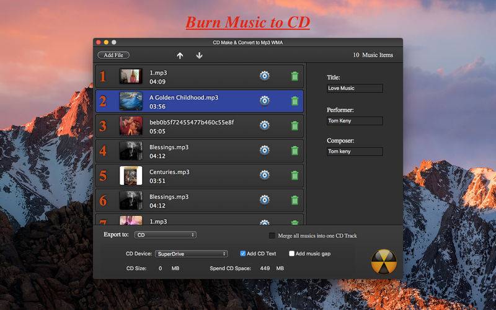Open settings gear for Centuries.mp3
This screenshot has height=310, width=496.
(x=265, y=175)
